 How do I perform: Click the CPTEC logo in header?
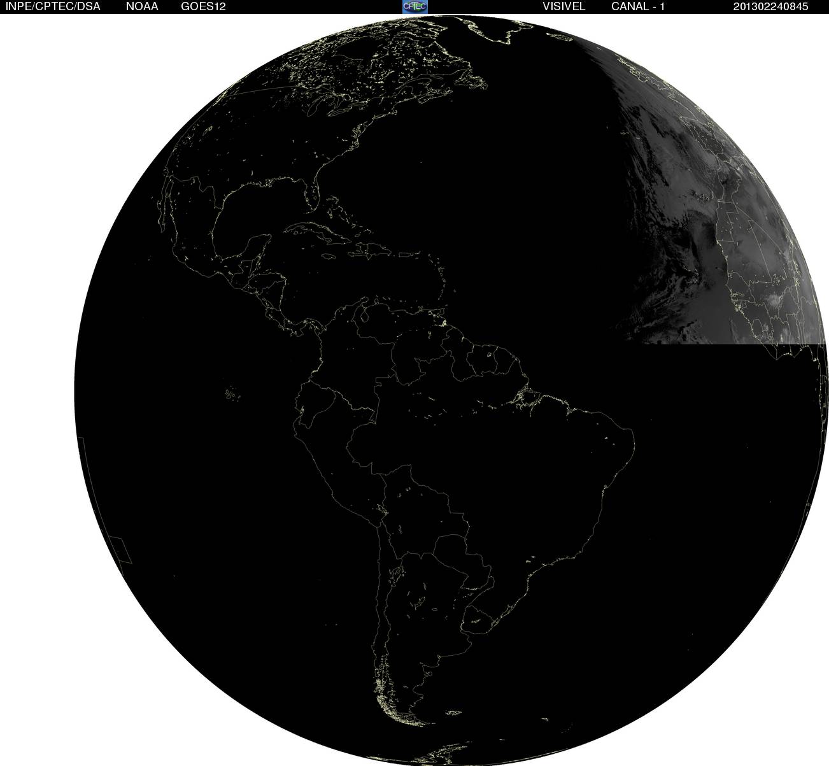415,6
